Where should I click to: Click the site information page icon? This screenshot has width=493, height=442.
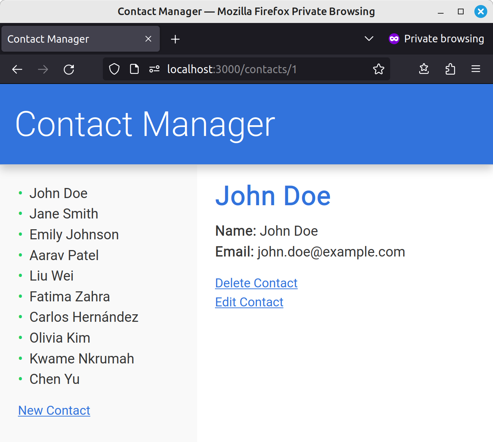point(134,69)
